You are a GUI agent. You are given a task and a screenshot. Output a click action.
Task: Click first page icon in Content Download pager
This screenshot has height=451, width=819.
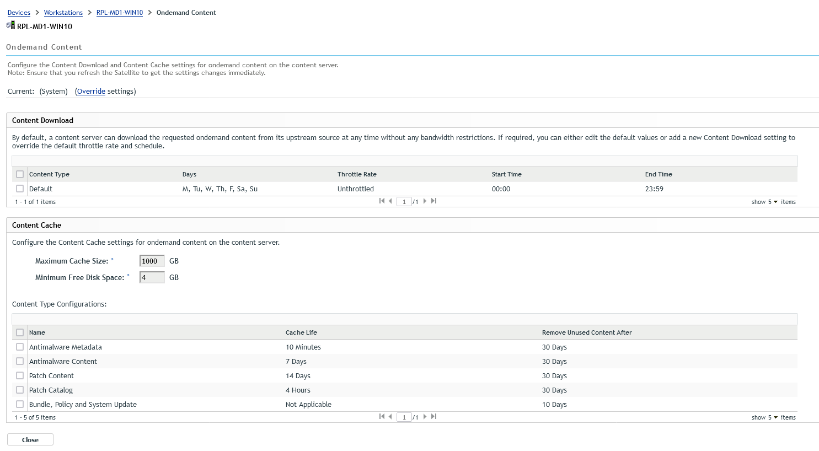coord(382,201)
